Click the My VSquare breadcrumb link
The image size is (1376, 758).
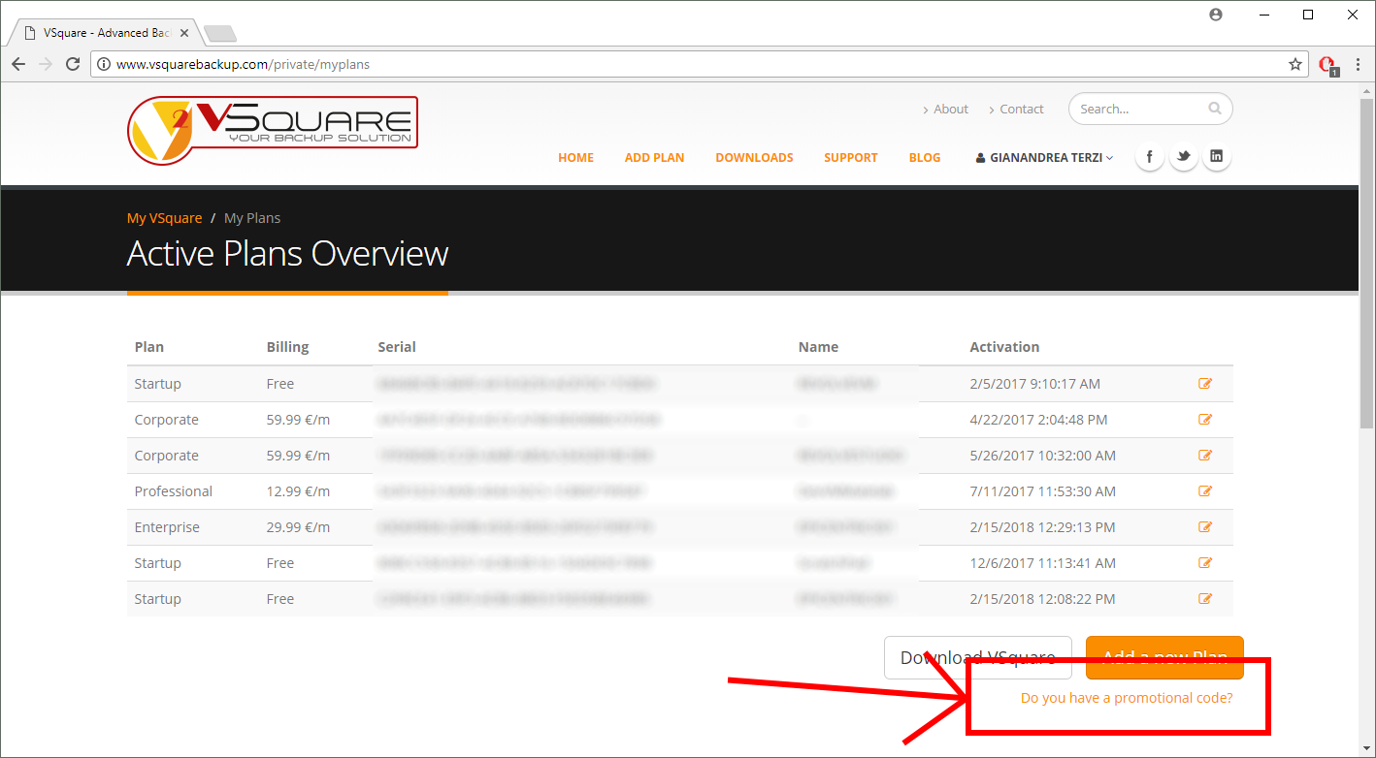164,218
